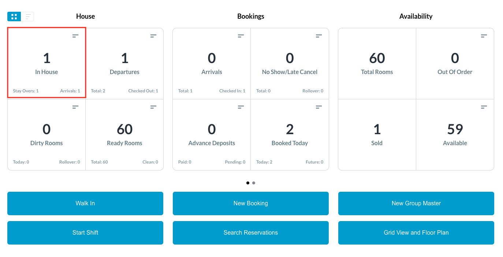
Task: Open the Ready Rooms tile menu icon
Action: 153,107
